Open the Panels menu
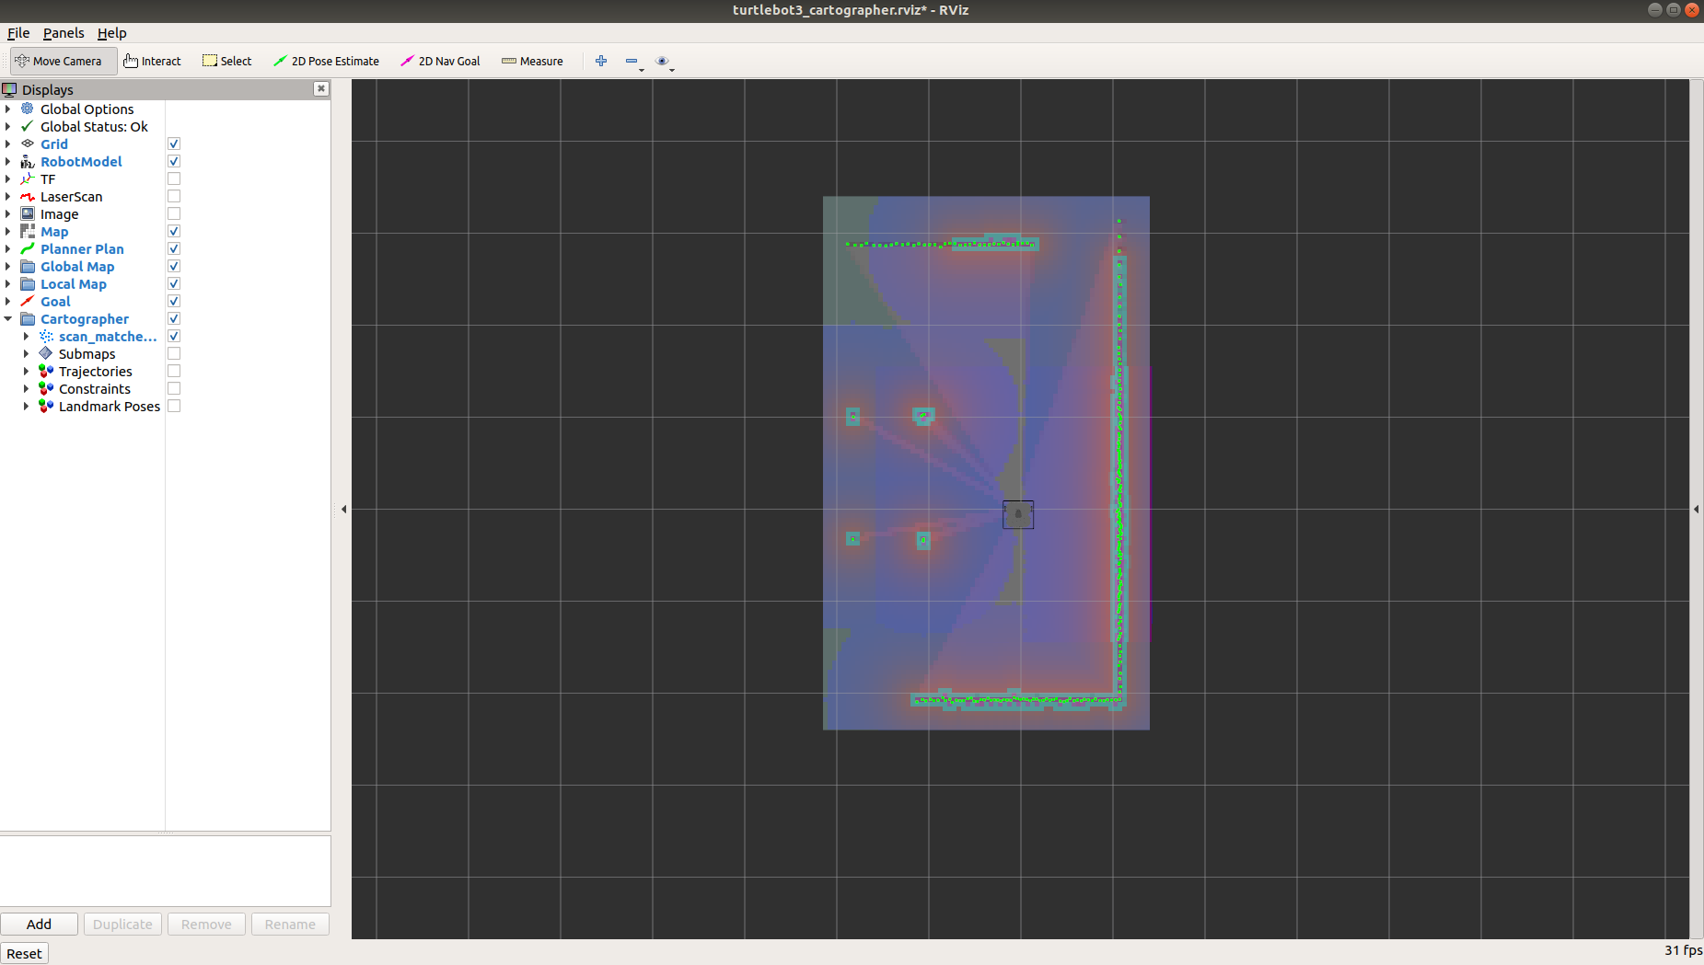Viewport: 1704px width, 965px height. pyautogui.click(x=64, y=33)
